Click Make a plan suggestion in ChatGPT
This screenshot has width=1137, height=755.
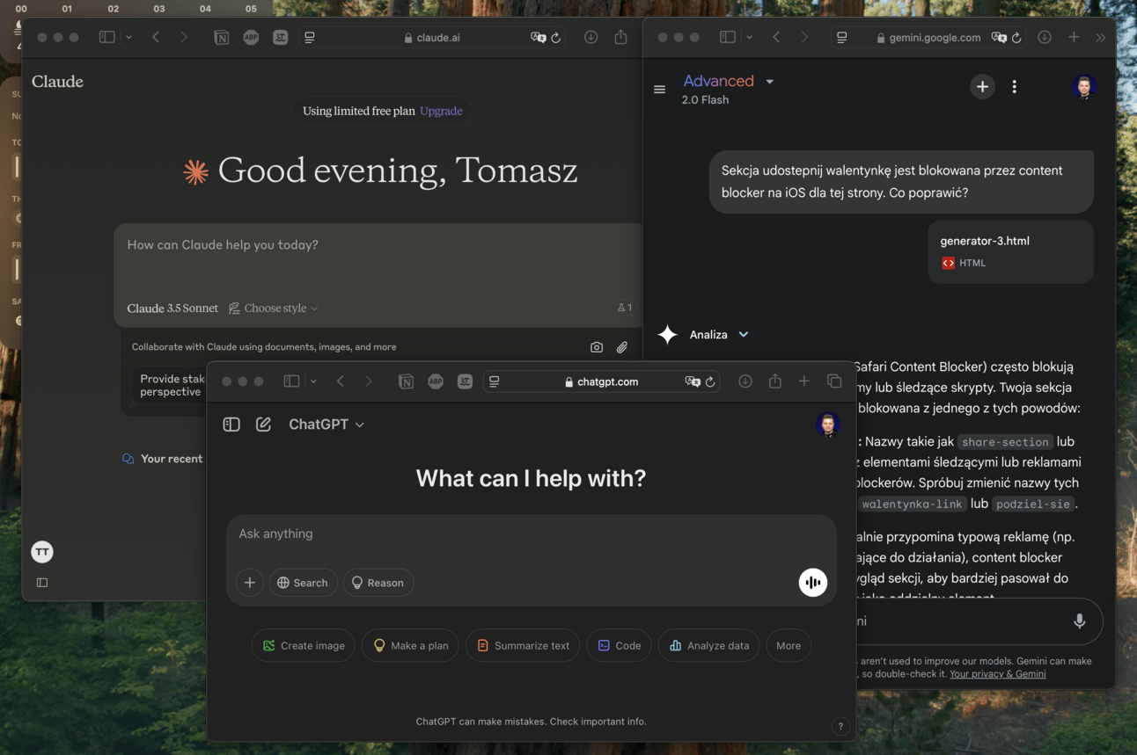click(x=411, y=645)
